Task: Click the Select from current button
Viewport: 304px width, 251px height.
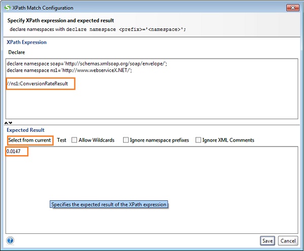Action: tap(29, 140)
